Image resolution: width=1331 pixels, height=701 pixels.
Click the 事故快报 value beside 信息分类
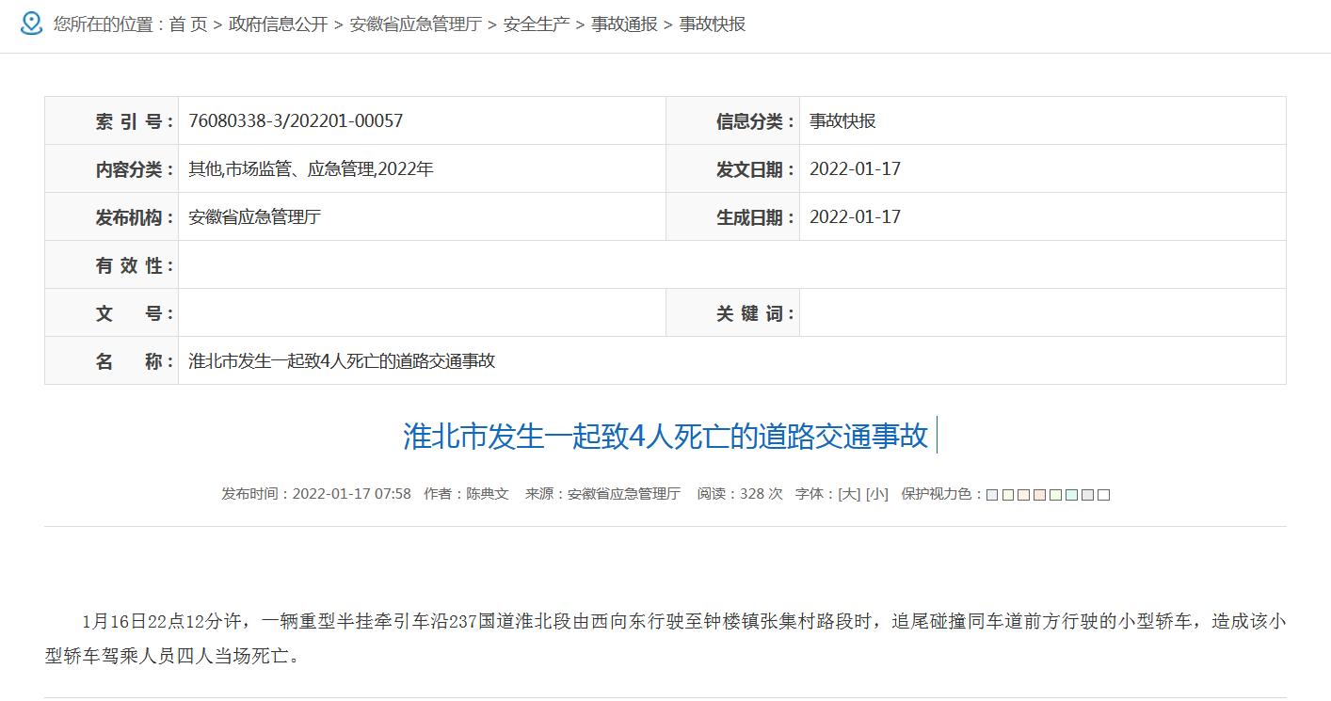click(x=842, y=120)
